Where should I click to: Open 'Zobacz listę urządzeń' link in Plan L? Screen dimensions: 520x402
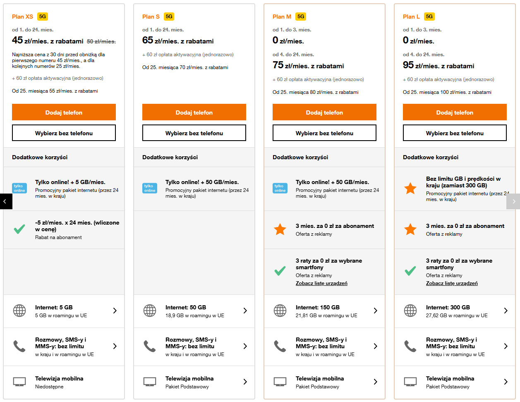coord(452,283)
